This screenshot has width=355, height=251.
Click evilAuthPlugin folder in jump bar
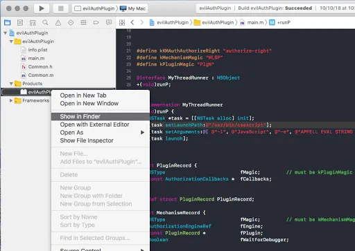[x=214, y=23]
